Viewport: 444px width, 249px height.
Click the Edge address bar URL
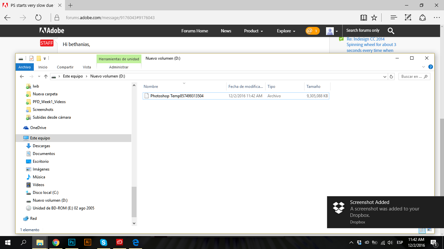click(x=110, y=18)
